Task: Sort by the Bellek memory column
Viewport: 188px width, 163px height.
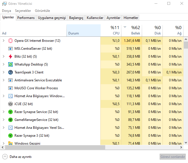Action: pos(131,31)
